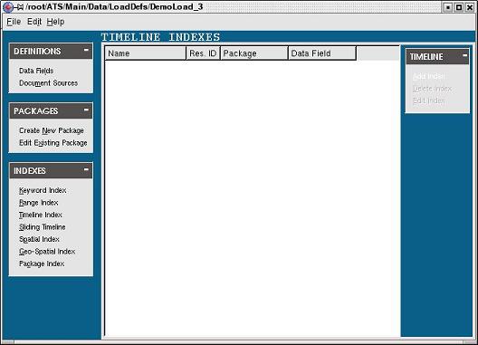Open Document Sources definitions
Screen dimensions: 478x345
click(49, 83)
